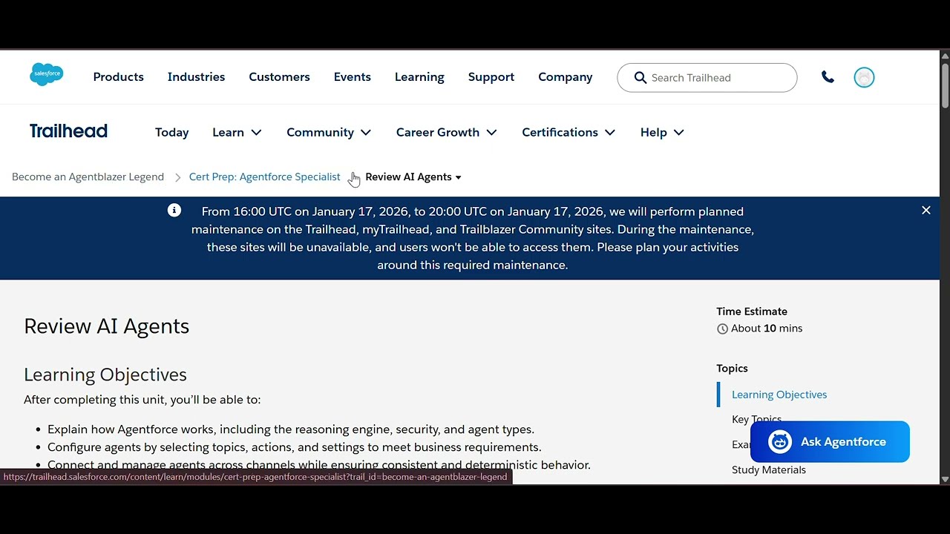Image resolution: width=950 pixels, height=534 pixels.
Task: Open Learning menu
Action: [x=419, y=77]
